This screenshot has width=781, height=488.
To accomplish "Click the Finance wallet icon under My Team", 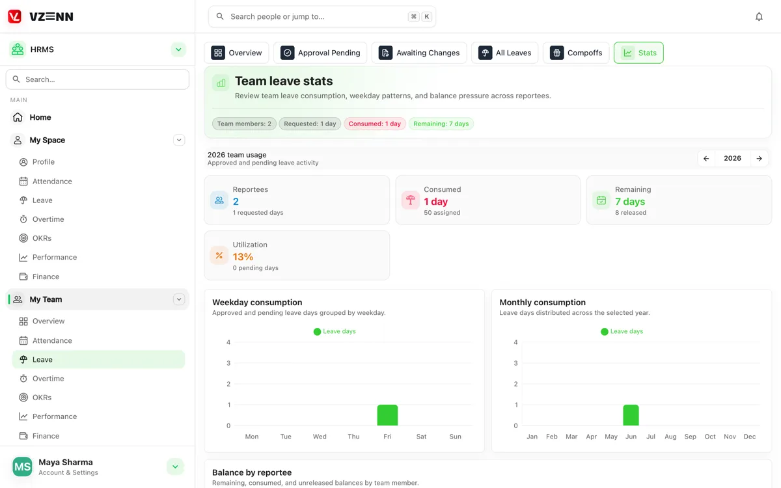I will [23, 436].
